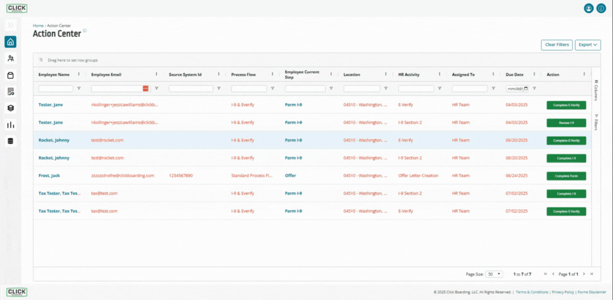
Task: Sort by HR Activity column header
Action: coord(408,74)
